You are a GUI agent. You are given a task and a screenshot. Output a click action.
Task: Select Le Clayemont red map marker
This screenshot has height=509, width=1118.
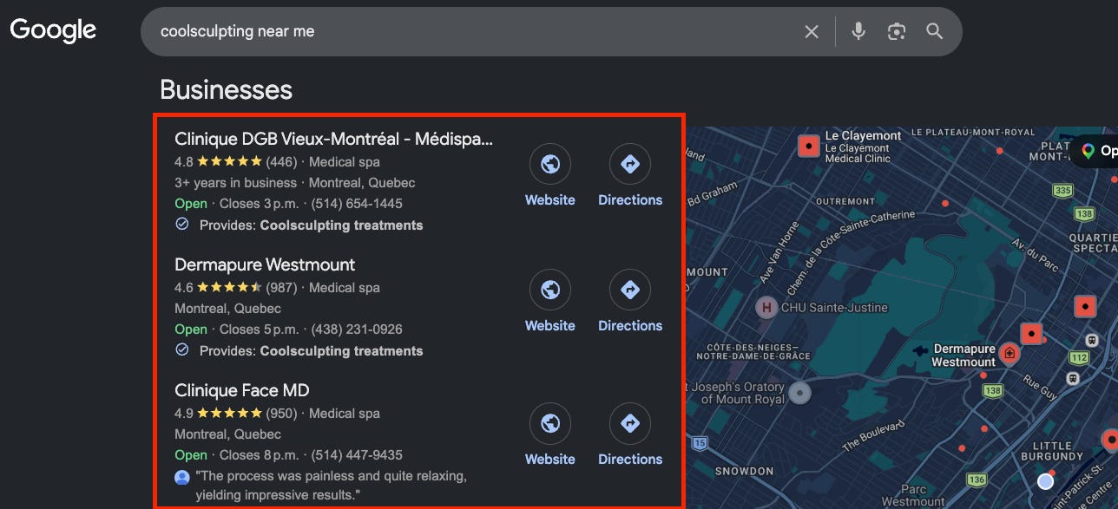pyautogui.click(x=809, y=147)
